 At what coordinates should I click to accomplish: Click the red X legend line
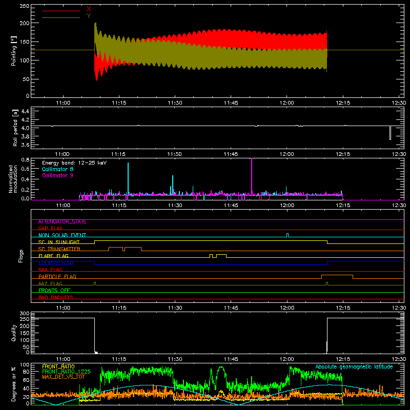[61, 11]
